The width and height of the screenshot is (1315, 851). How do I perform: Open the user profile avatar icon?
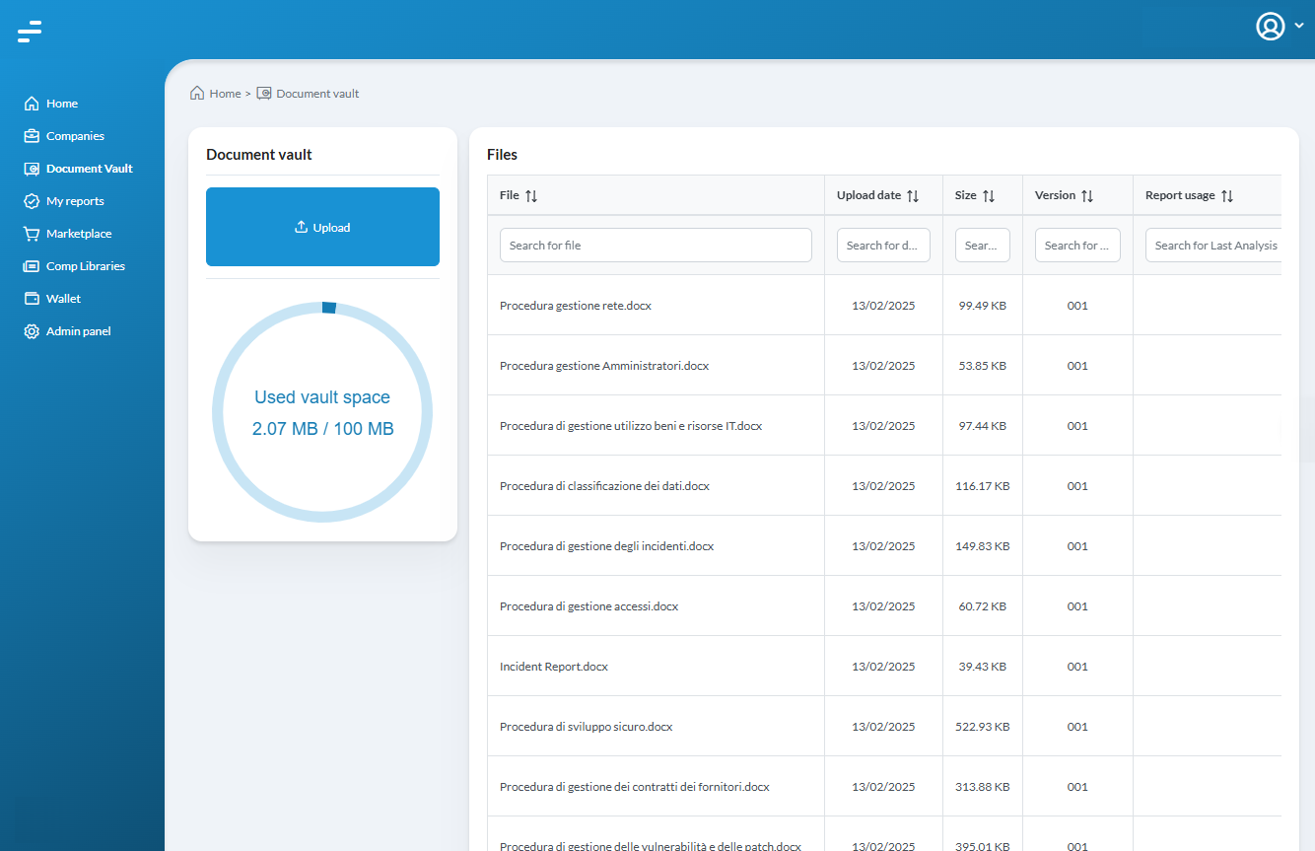pyautogui.click(x=1270, y=27)
